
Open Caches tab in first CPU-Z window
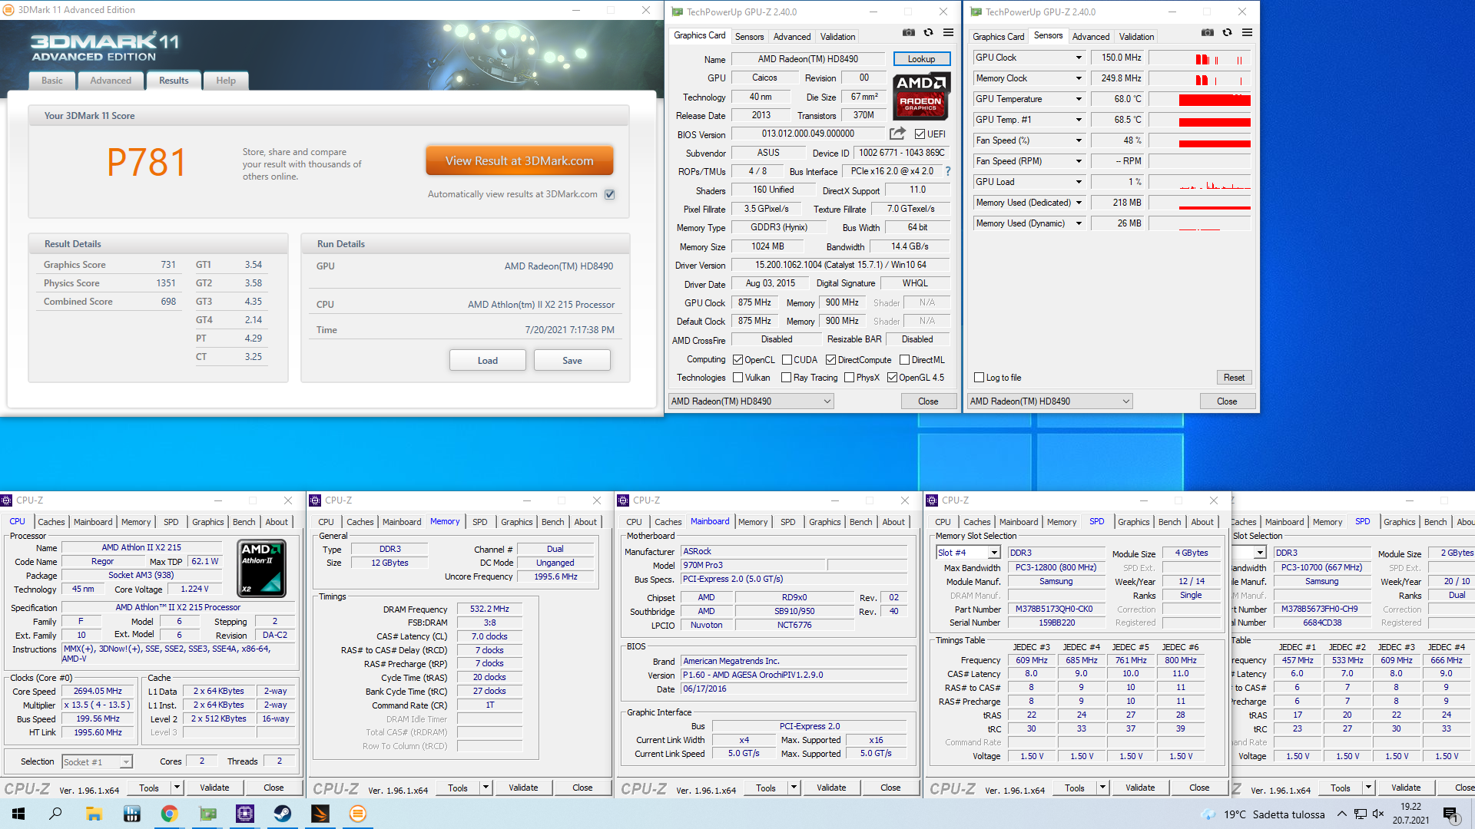pyautogui.click(x=51, y=522)
